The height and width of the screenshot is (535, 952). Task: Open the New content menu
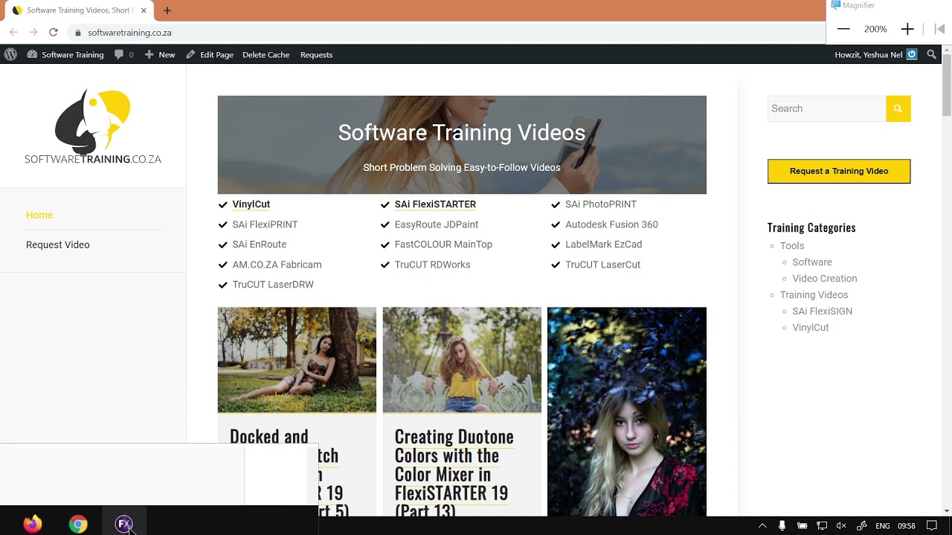tap(160, 54)
